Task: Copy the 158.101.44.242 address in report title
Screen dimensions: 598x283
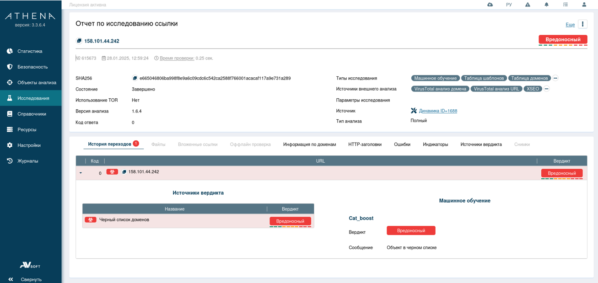Action: (79, 41)
